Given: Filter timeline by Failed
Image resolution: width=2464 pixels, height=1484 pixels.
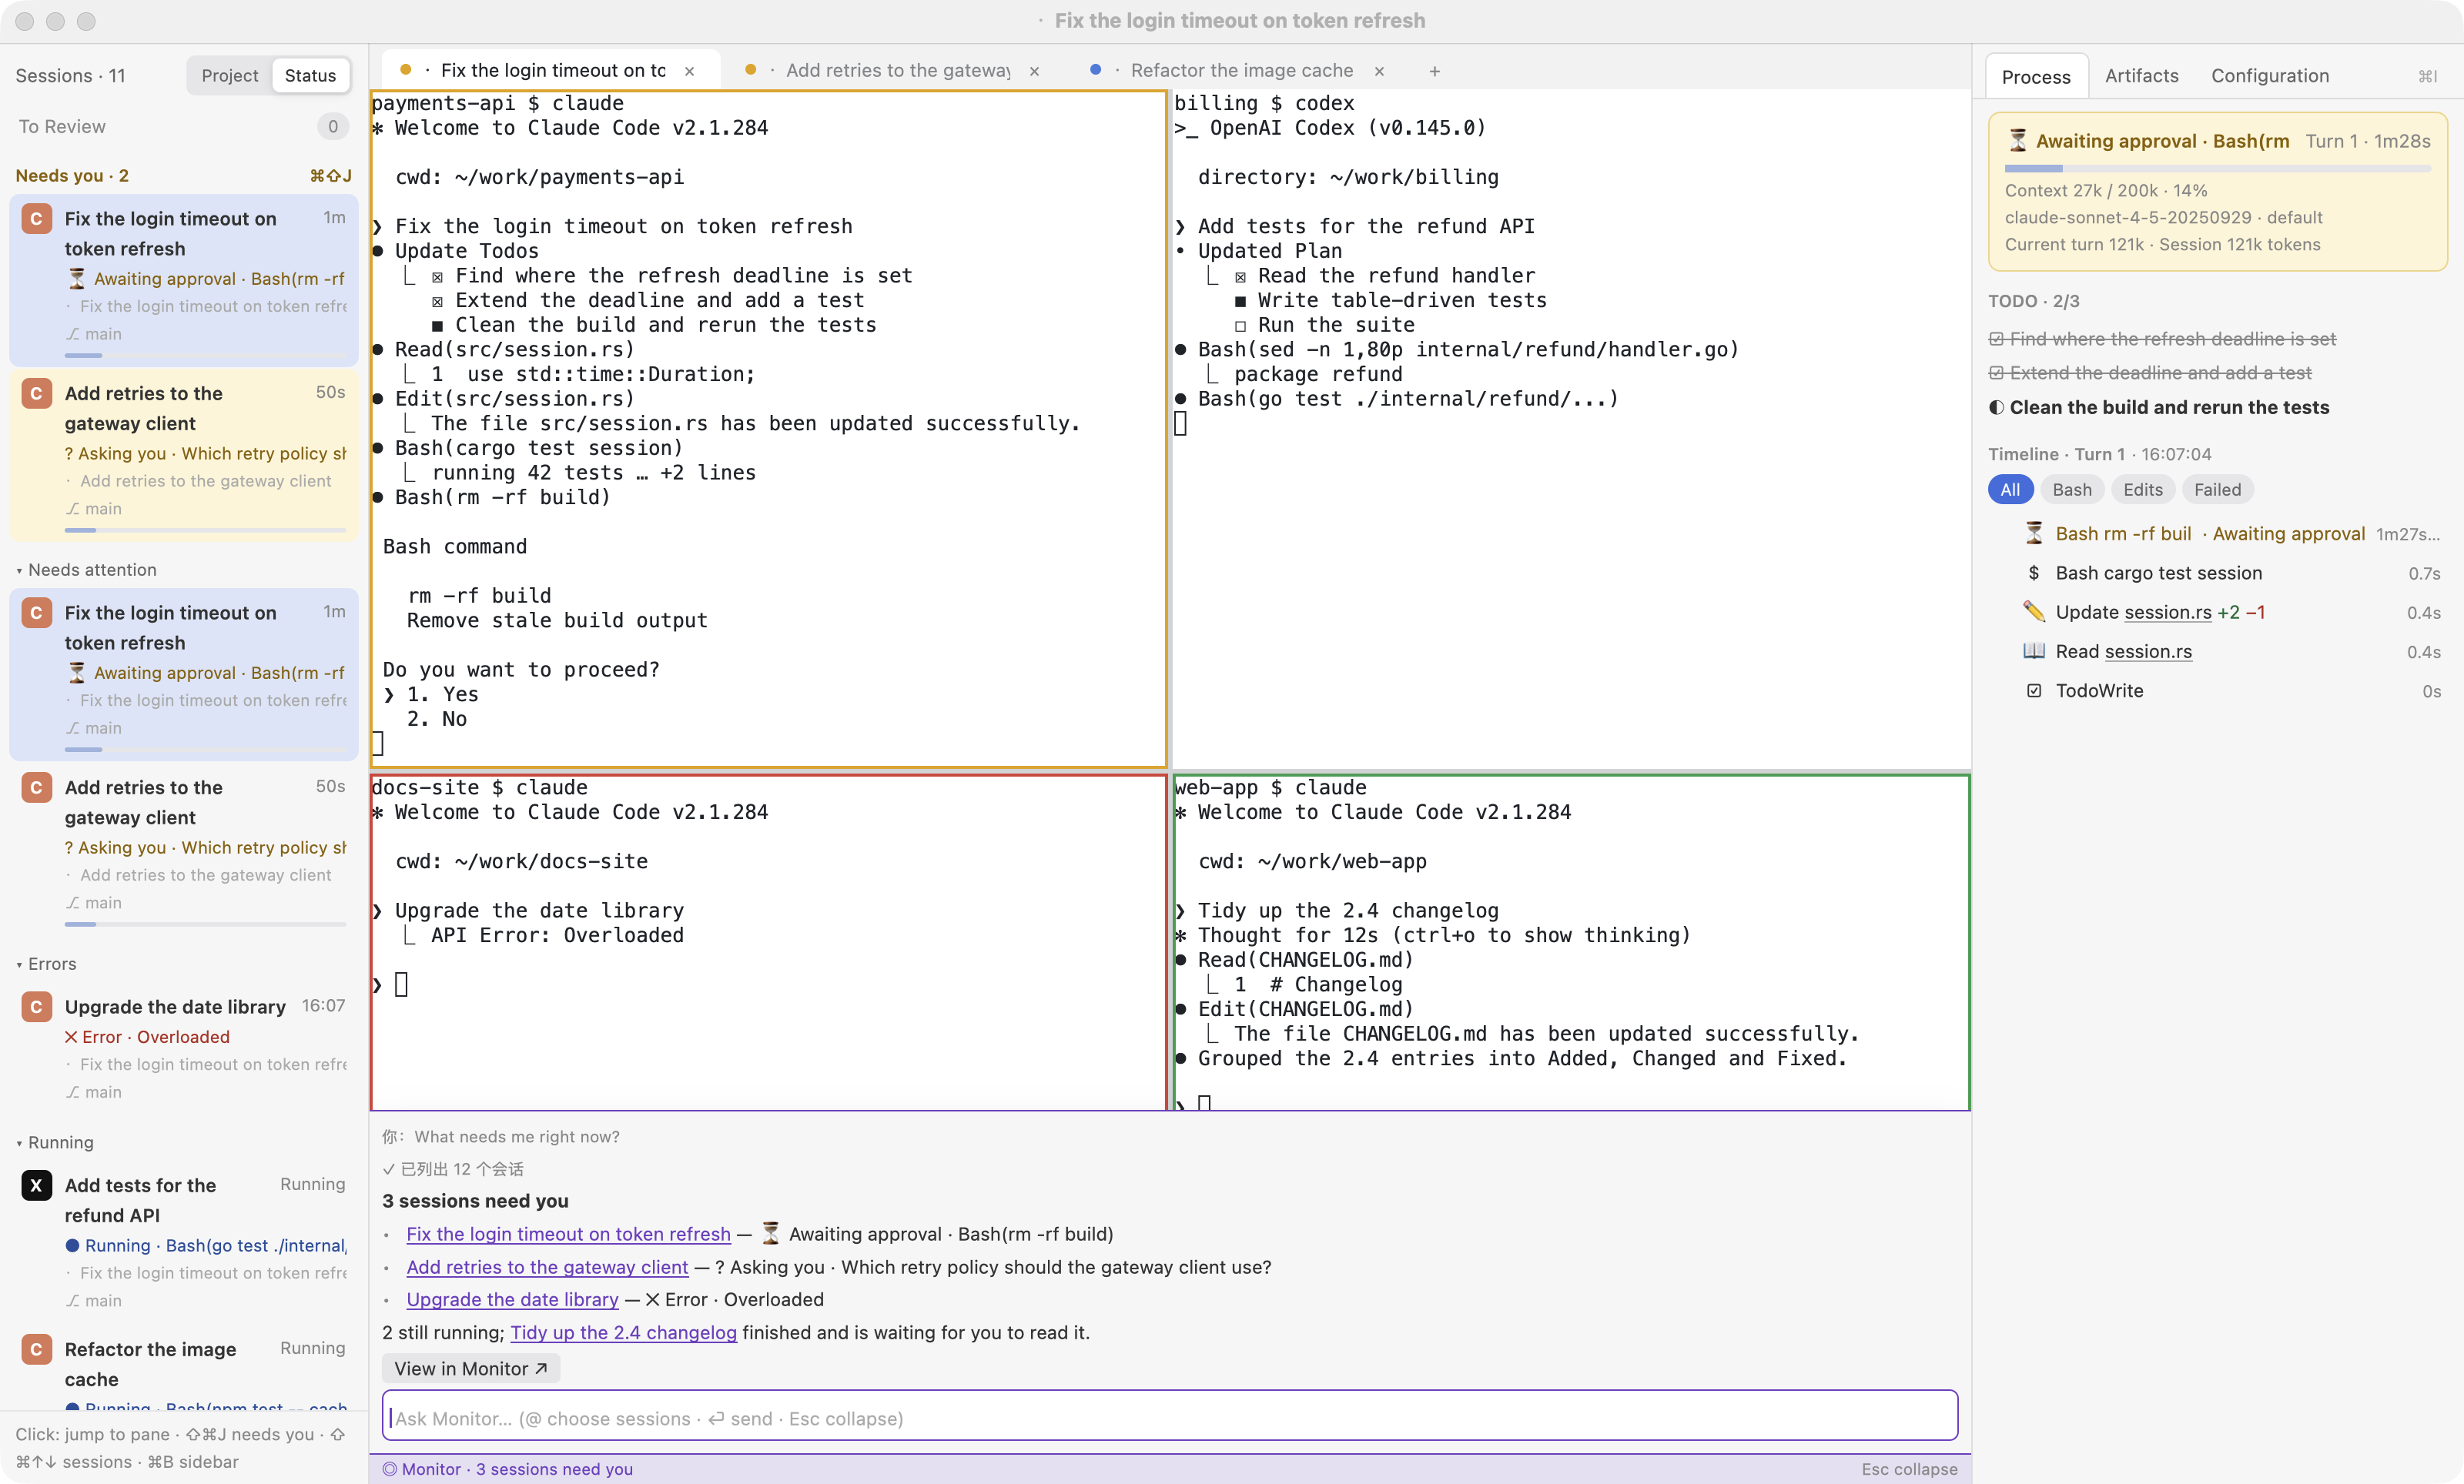Looking at the screenshot, I should [x=2217, y=490].
